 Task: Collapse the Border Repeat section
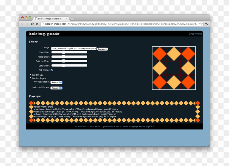pyautogui.click(x=31, y=78)
